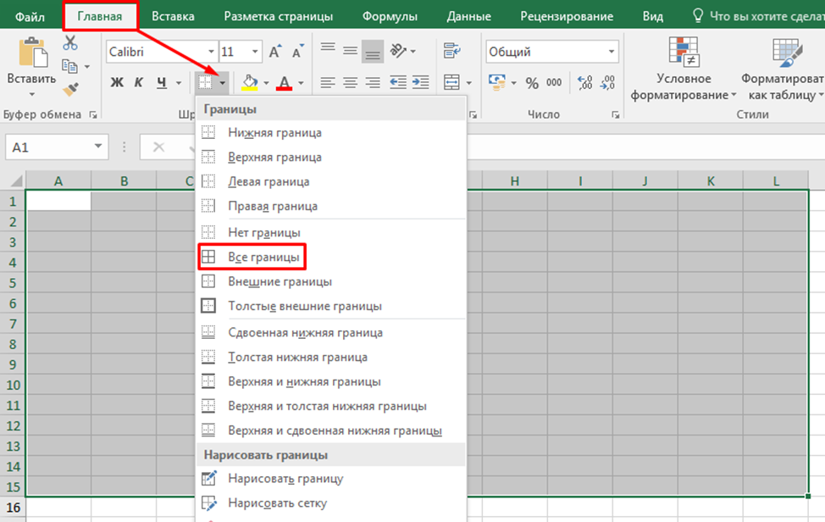The image size is (825, 522).
Task: Open number format combo box Общий
Action: point(552,52)
